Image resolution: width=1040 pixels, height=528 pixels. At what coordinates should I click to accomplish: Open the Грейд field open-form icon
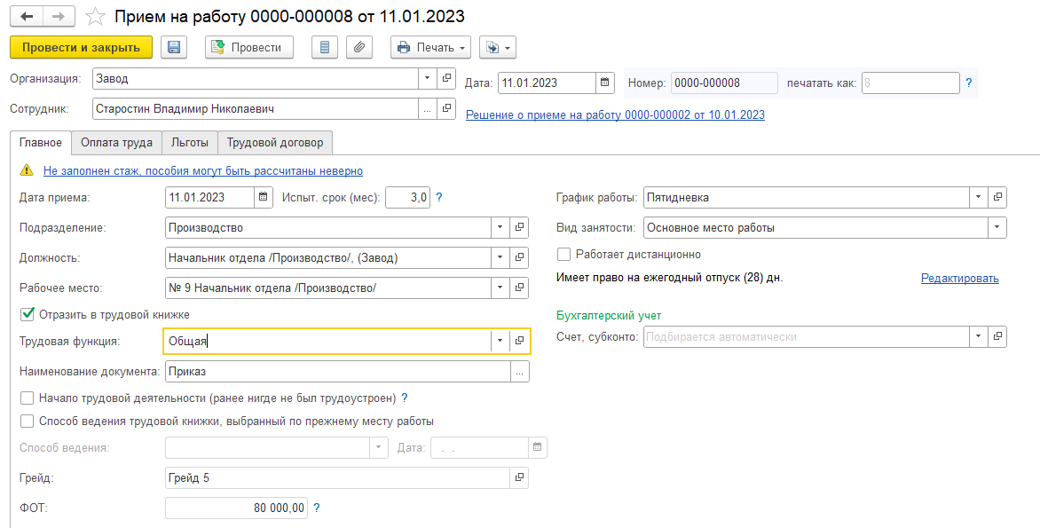(519, 477)
